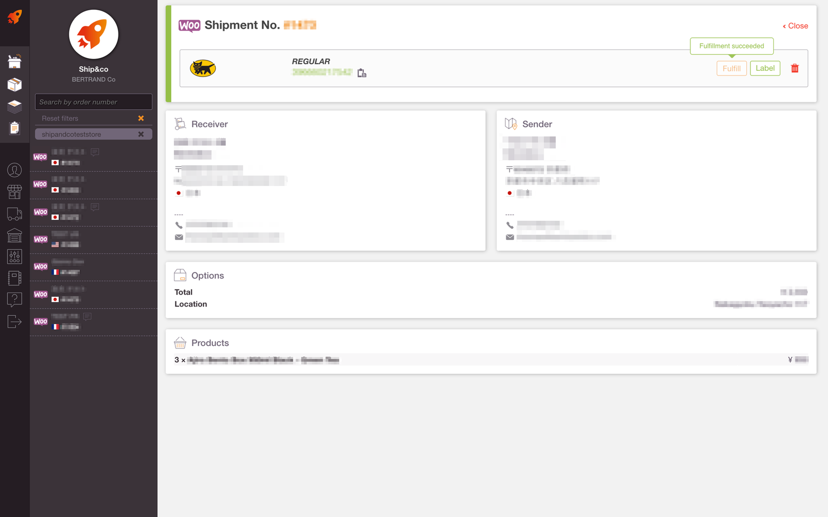Click the search by order number field
The image size is (828, 517).
pyautogui.click(x=93, y=101)
